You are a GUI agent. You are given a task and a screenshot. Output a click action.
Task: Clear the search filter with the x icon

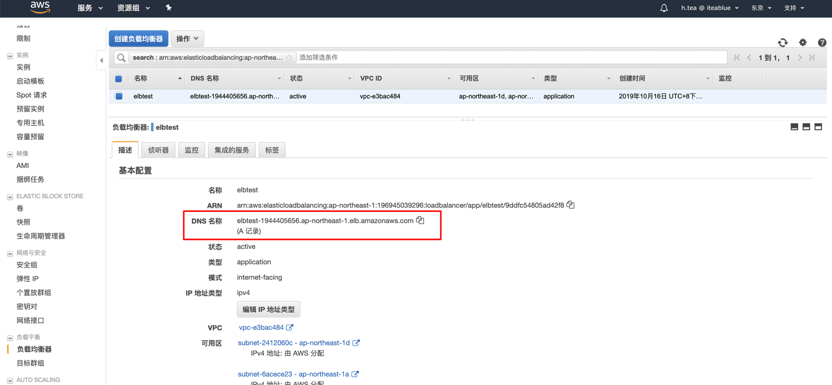[x=289, y=58]
